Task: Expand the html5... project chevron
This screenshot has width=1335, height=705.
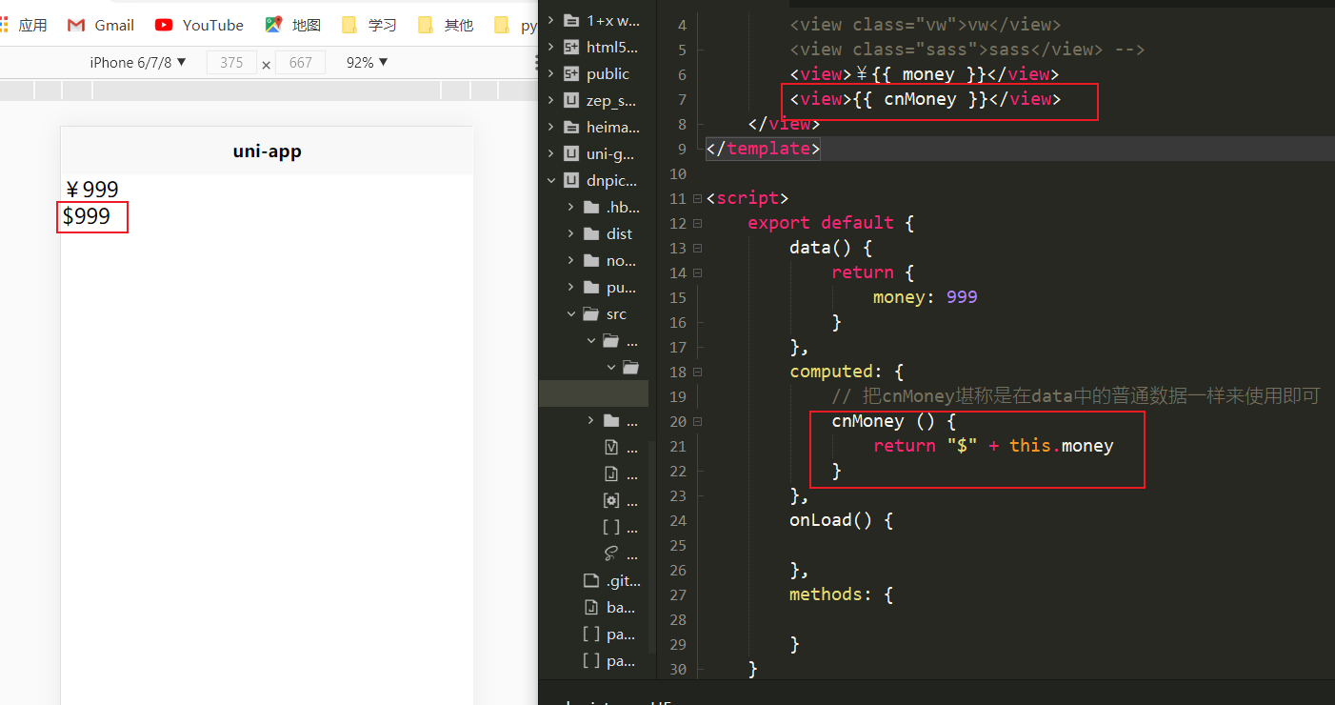Action: tap(550, 47)
